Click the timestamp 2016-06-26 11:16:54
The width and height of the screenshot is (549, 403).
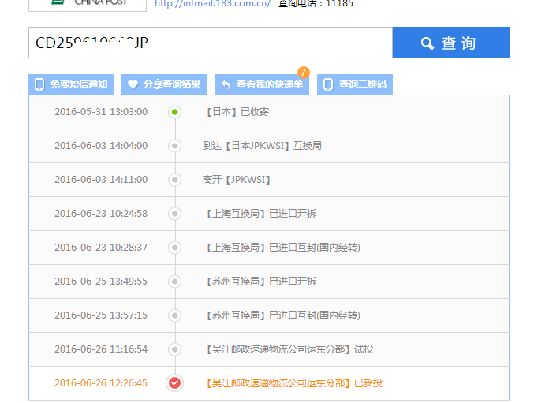[101, 349]
